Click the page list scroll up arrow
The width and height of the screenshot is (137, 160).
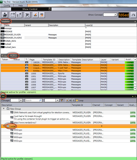[135, 59]
